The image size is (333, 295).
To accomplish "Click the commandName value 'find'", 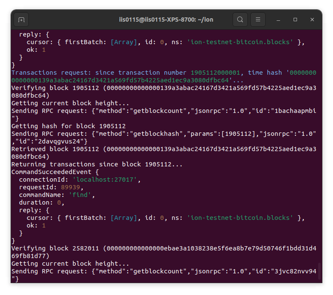I will [80, 195].
